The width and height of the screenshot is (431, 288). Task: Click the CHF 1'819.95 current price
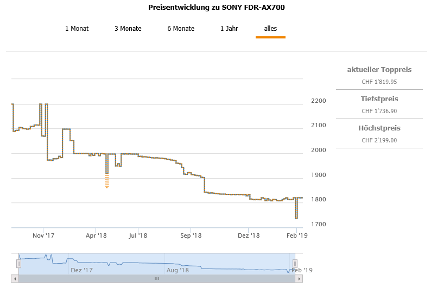[x=379, y=82]
